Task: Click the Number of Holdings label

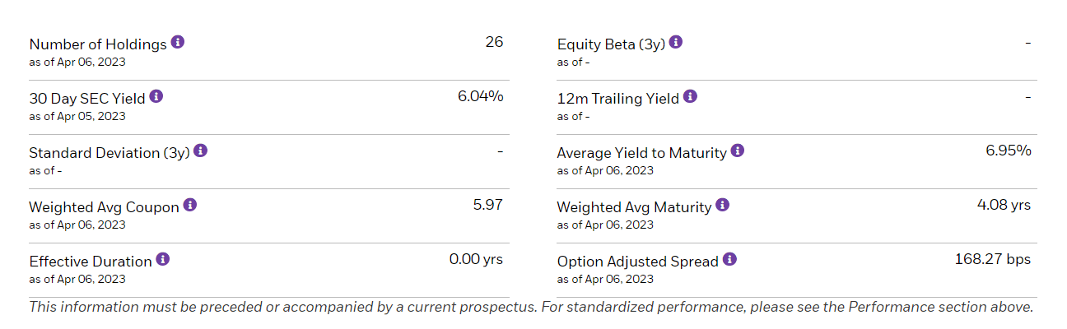Action: [x=98, y=44]
